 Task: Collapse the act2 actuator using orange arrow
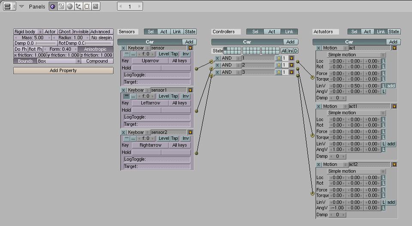pyautogui.click(x=394, y=165)
